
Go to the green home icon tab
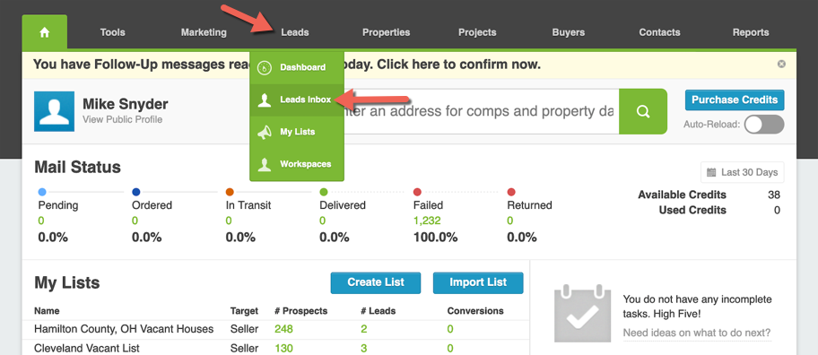(44, 32)
